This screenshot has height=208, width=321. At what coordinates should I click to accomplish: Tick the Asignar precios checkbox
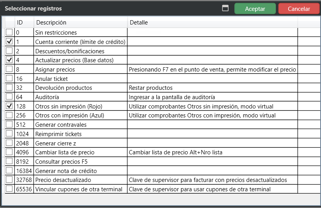pyautogui.click(x=9, y=69)
